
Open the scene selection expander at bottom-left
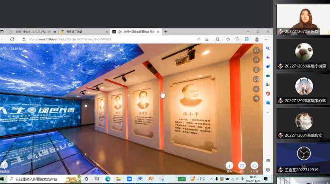pyautogui.click(x=4, y=165)
